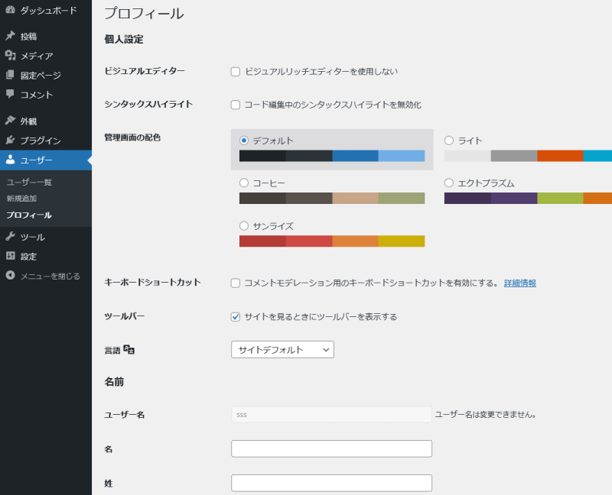Disable visual rich editor checkbox
612x495 pixels.
tap(236, 72)
